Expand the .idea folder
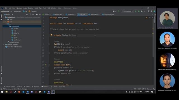The image size is (179, 100). (x=6, y=19)
